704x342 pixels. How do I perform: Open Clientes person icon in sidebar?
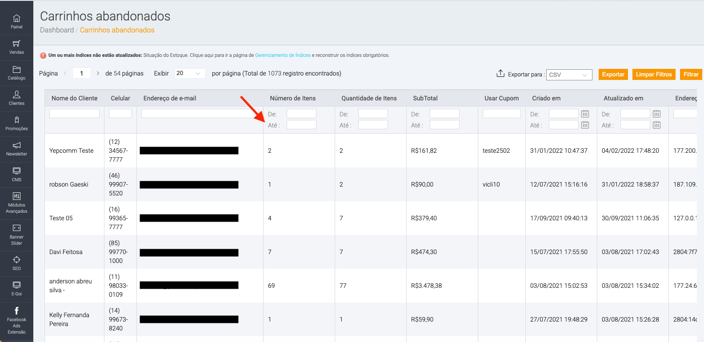[16, 94]
